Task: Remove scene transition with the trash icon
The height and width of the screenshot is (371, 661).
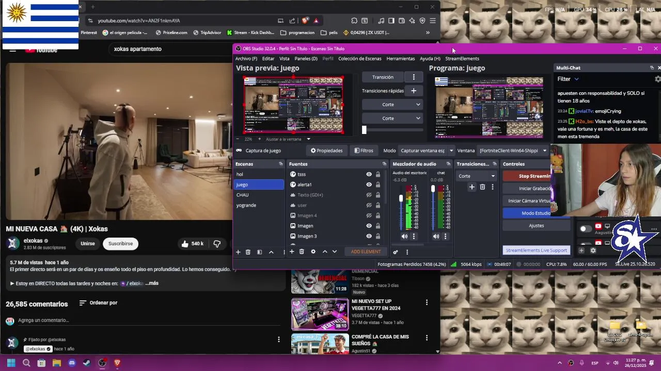Action: [482, 187]
